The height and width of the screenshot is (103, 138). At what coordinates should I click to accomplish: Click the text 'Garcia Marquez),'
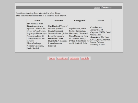[x=56, y=31]
